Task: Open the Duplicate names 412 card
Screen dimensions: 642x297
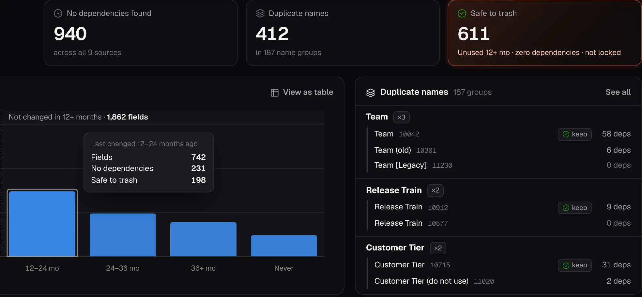Action: (343, 33)
